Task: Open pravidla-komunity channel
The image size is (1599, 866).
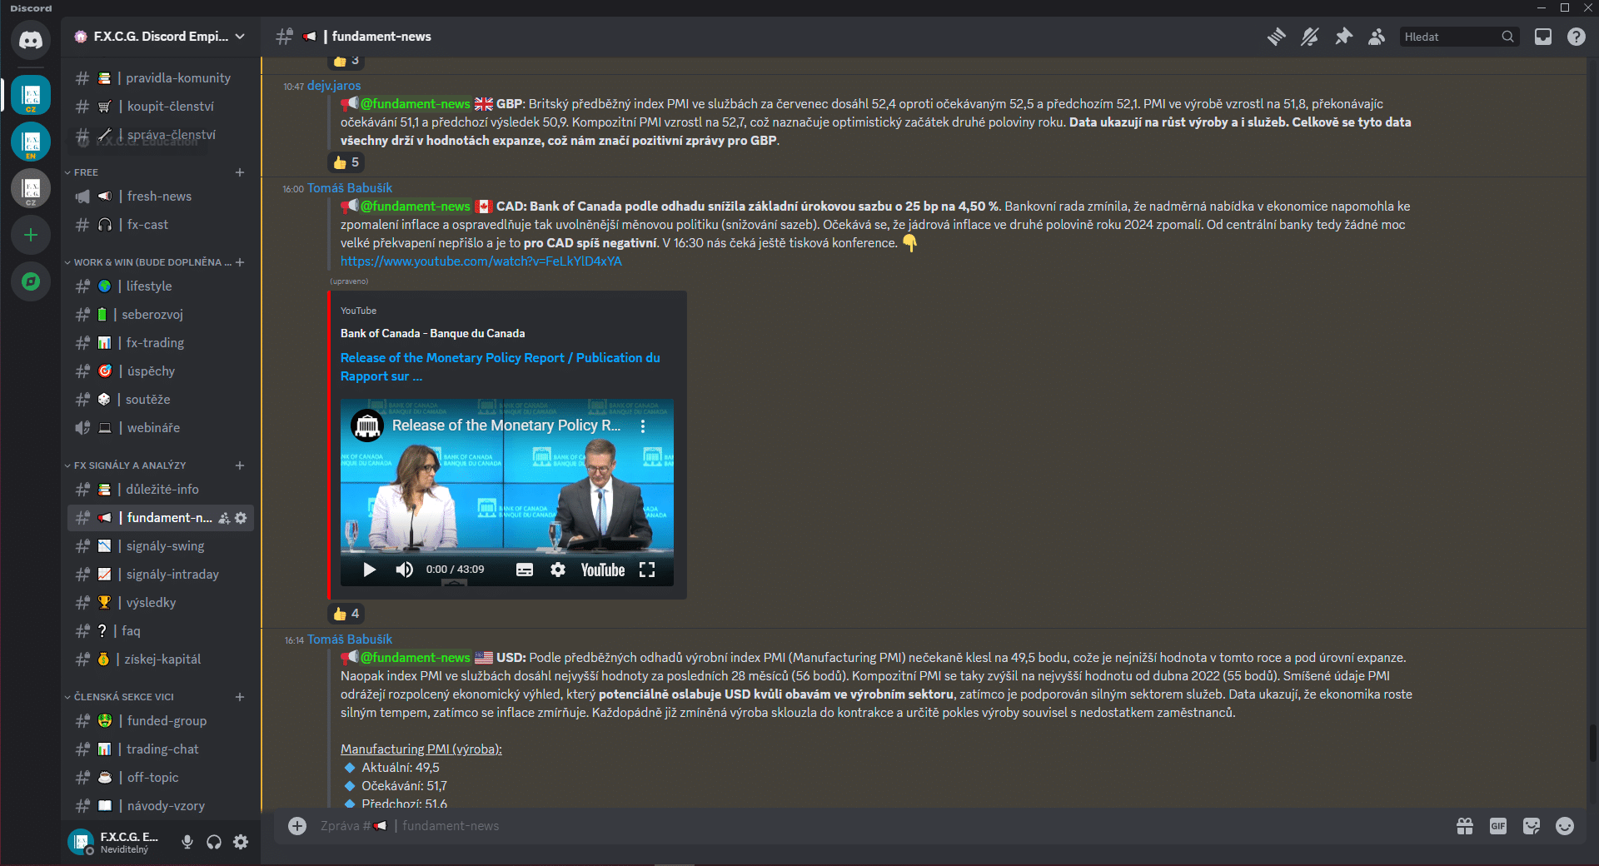Action: 161,78
